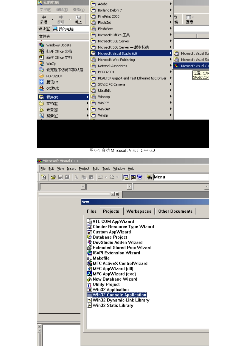Click the Save All toolbar icon

(67, 177)
